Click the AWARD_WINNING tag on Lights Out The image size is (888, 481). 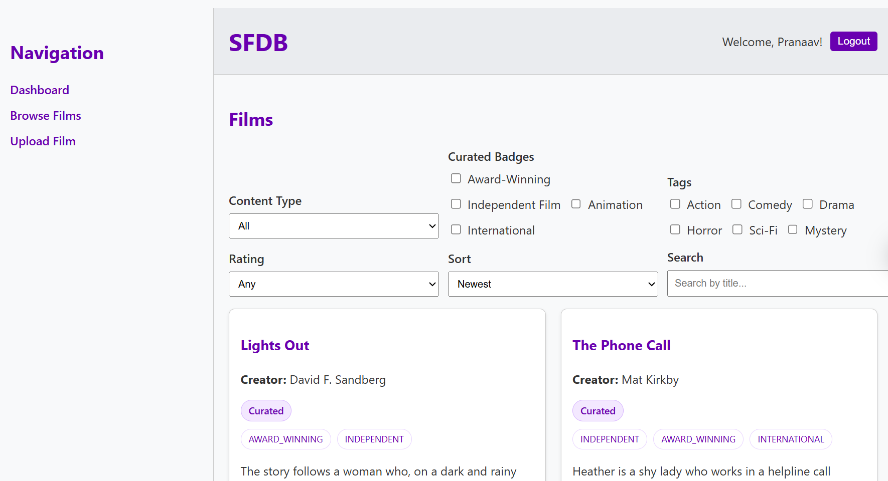point(286,439)
